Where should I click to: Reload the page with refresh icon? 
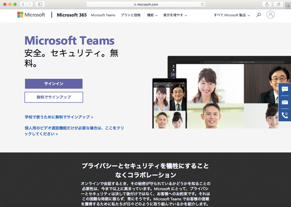click(x=202, y=4)
